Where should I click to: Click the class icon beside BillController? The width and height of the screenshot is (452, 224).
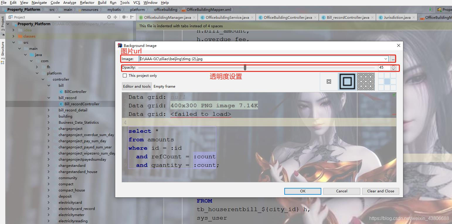click(x=61, y=92)
